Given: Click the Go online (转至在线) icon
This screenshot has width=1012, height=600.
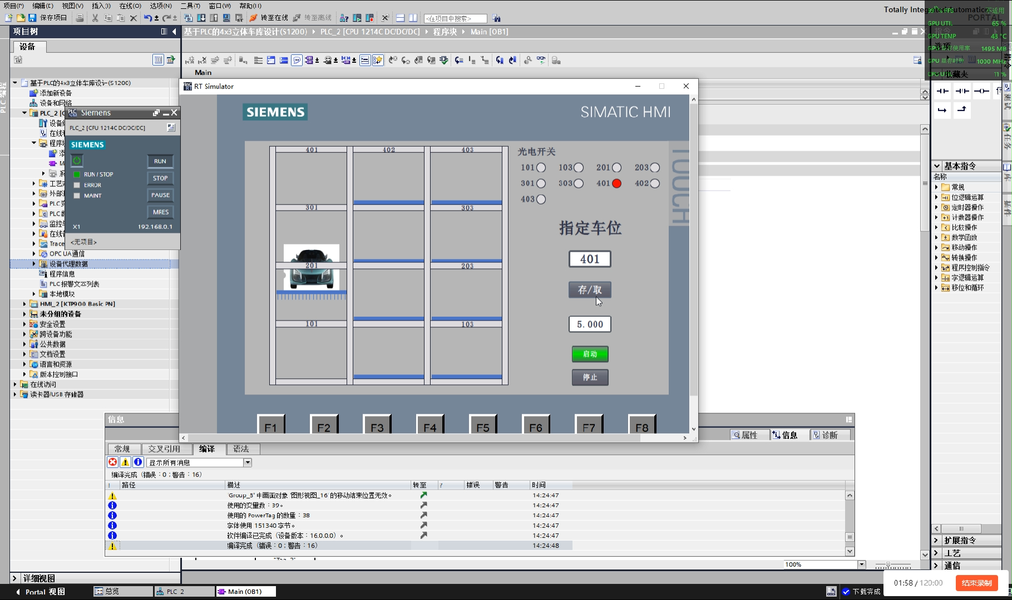Looking at the screenshot, I should pyautogui.click(x=254, y=18).
